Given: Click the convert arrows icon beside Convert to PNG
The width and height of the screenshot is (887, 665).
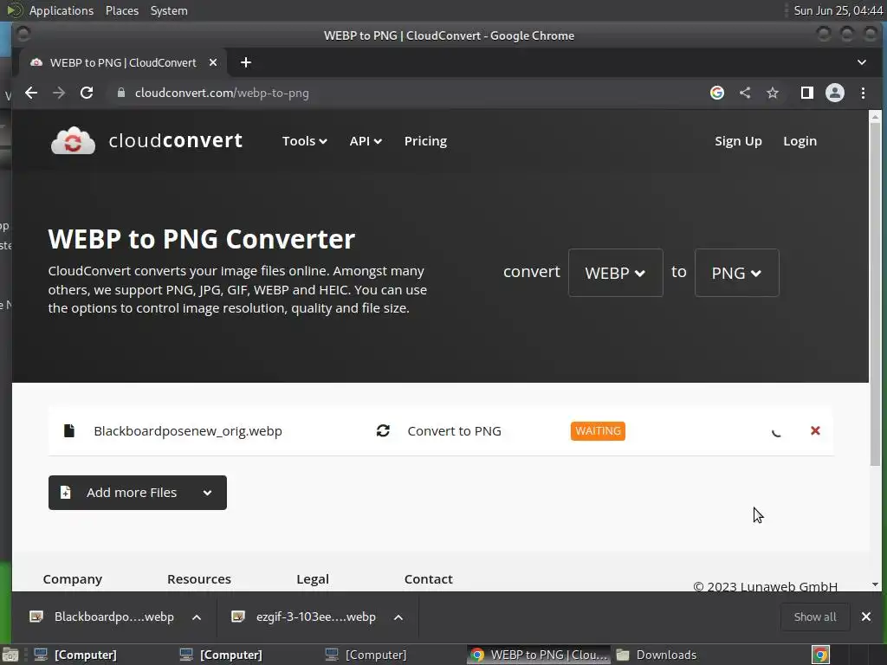Looking at the screenshot, I should 383,431.
